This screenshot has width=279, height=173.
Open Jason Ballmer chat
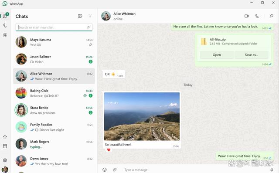54,59
